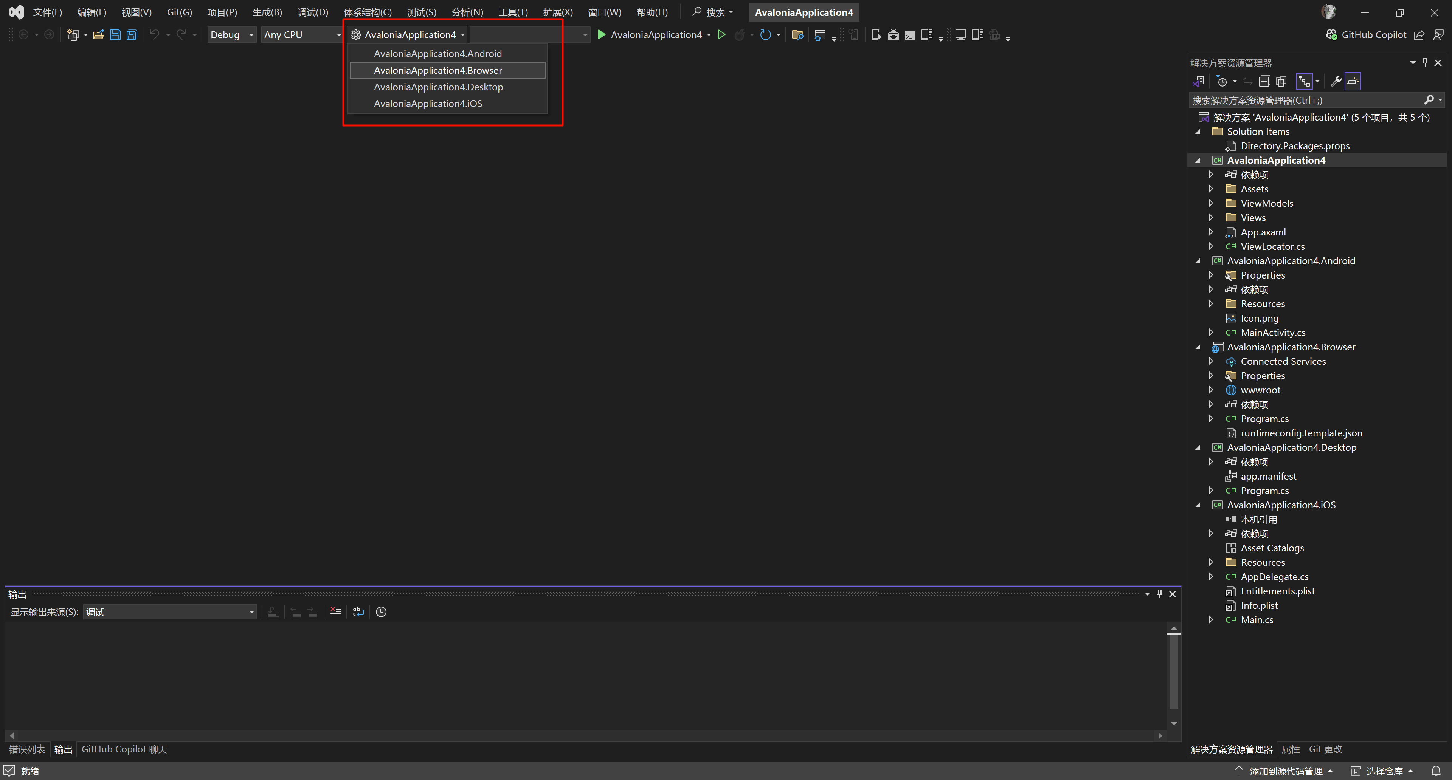Open the 文件(F) menu
Image resolution: width=1452 pixels, height=780 pixels.
[x=47, y=12]
